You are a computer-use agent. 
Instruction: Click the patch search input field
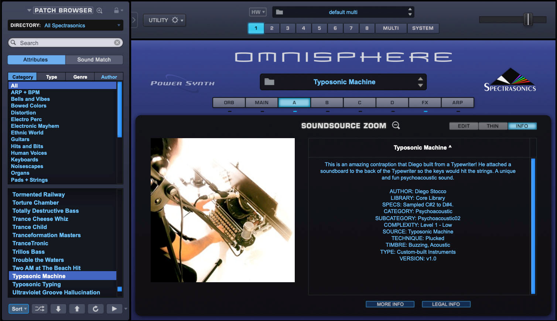click(65, 42)
